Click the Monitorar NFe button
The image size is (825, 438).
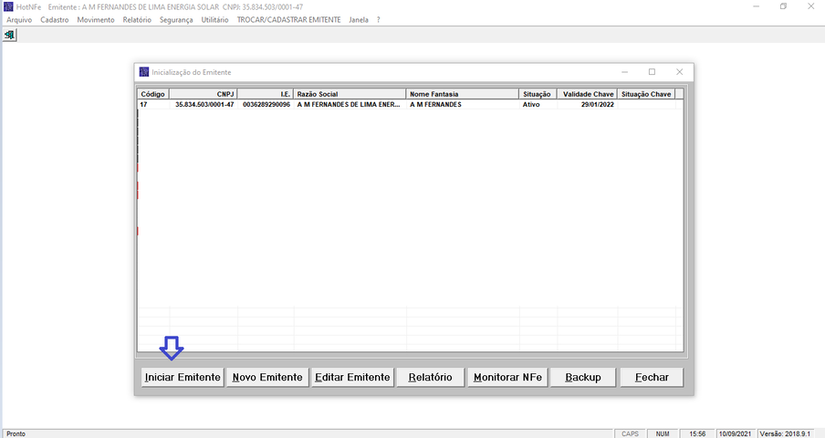tap(508, 378)
